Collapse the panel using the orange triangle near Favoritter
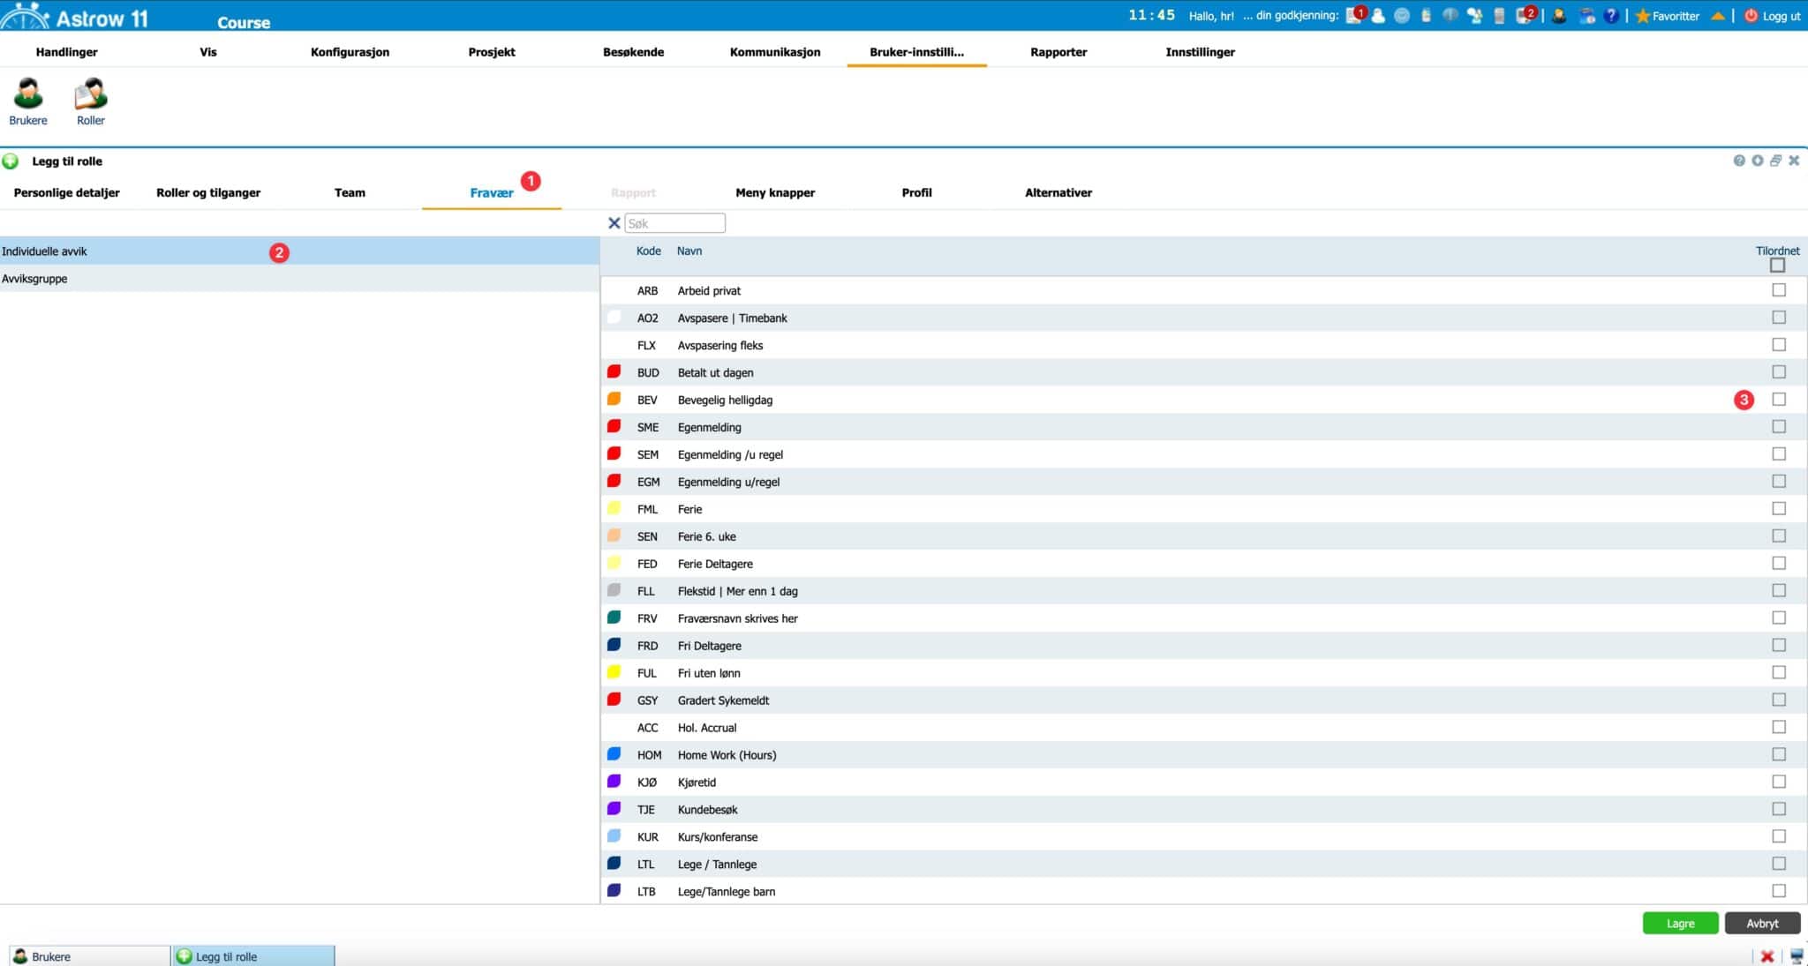Viewport: 1808px width, 966px height. tap(1716, 16)
